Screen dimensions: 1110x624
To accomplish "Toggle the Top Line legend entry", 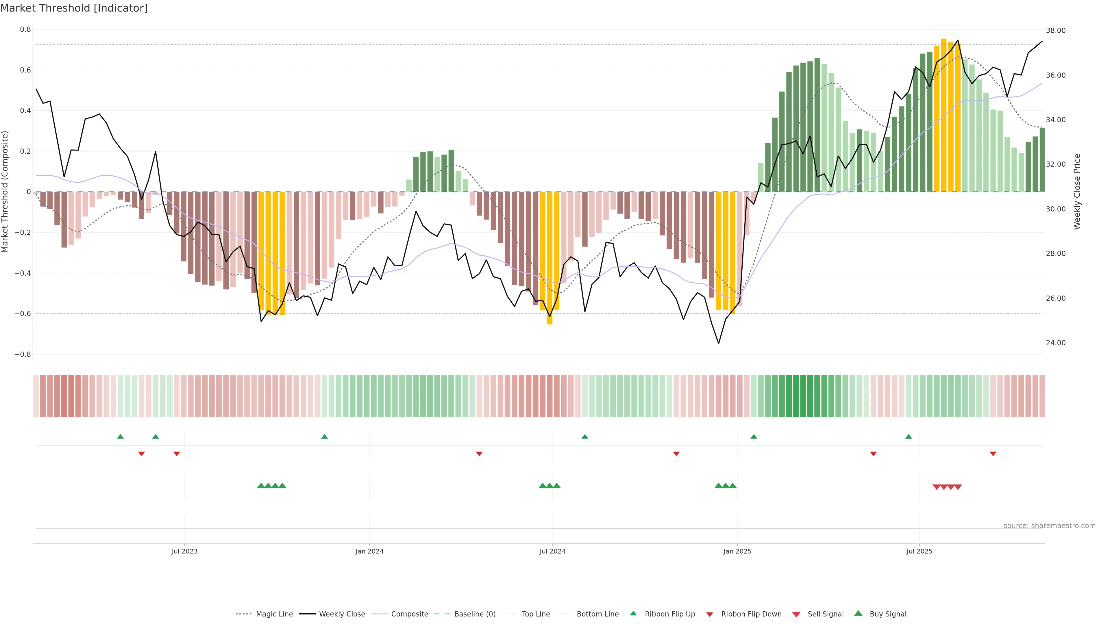I will (536, 614).
